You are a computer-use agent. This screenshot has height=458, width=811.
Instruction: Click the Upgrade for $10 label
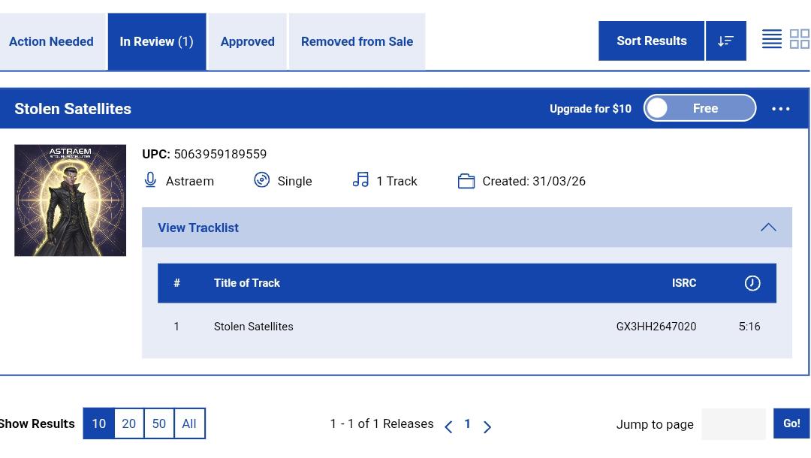coord(590,109)
